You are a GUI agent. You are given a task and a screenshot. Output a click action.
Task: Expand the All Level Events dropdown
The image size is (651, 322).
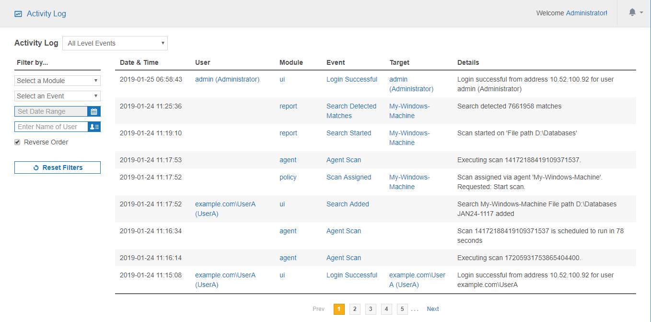pos(115,43)
